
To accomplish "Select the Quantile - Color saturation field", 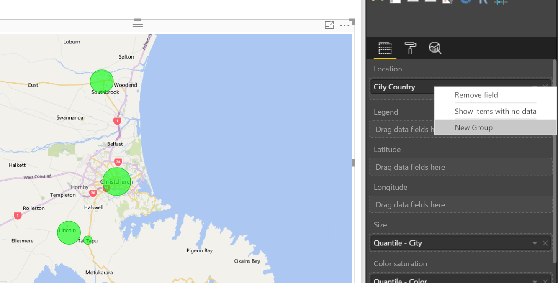I will 460,280.
